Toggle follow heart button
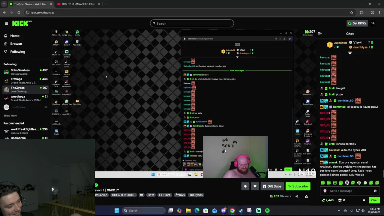Image resolution: width=384 pixels, height=216 pixels. coord(255,186)
